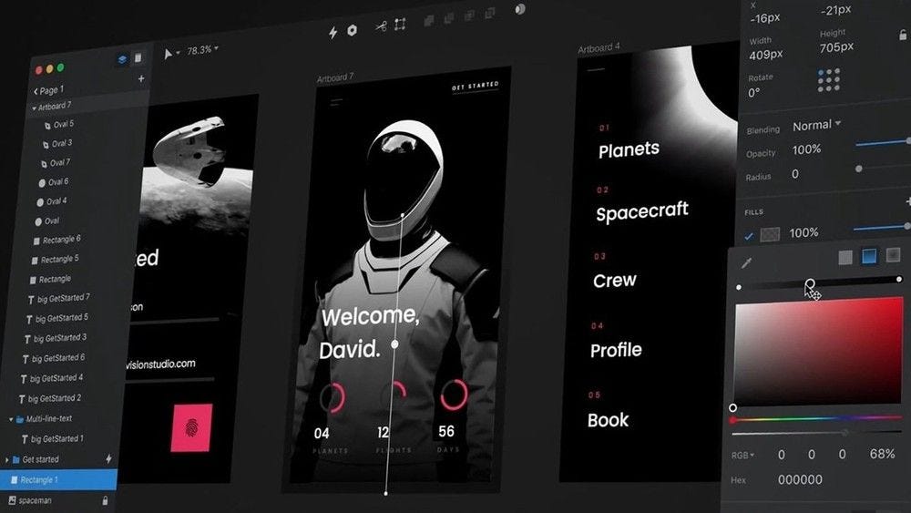The height and width of the screenshot is (513, 911).
Task: Click the intersect boolean operation icon
Action: [469, 15]
